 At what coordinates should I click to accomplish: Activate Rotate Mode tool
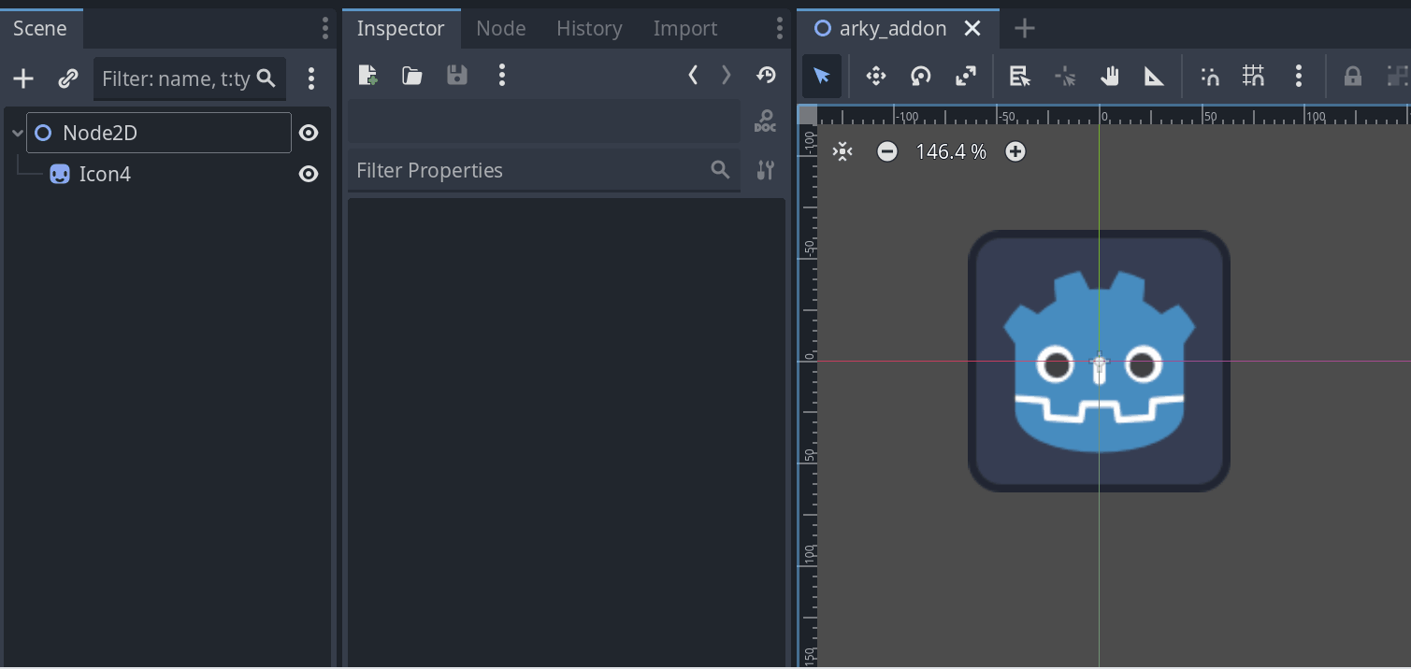point(921,77)
